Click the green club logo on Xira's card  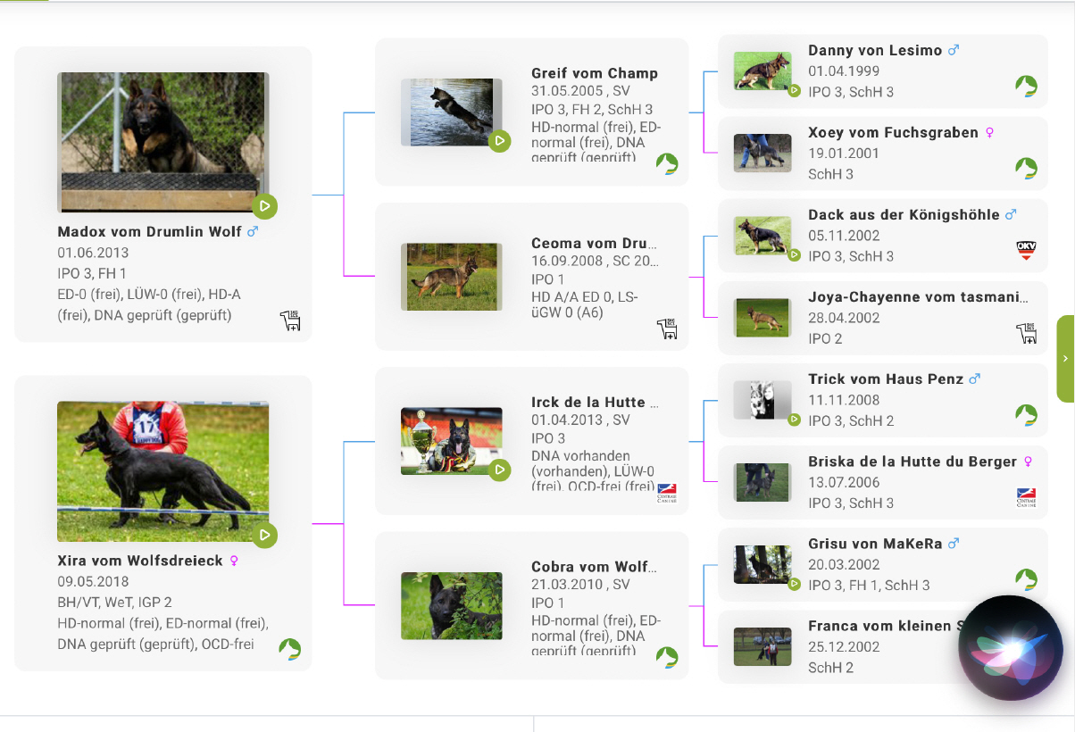point(289,649)
